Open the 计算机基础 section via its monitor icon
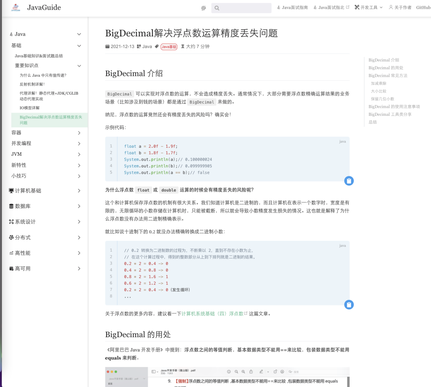Image resolution: width=431 pixels, height=387 pixels. (12, 191)
